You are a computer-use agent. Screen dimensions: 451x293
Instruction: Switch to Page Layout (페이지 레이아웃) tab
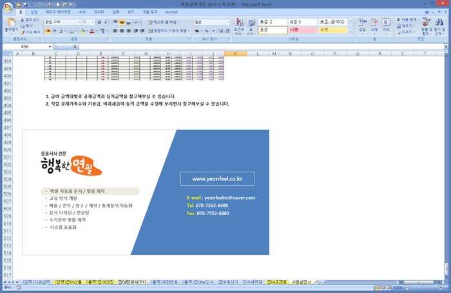[x=58, y=12]
